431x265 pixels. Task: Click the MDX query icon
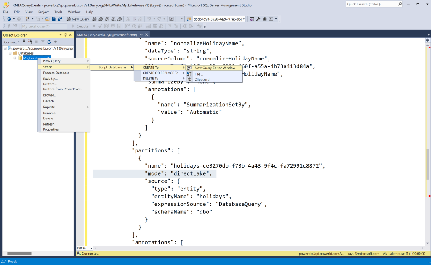point(101,19)
